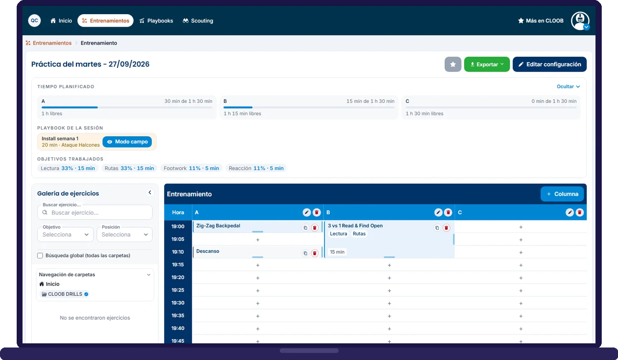Open the Posición dropdown filter
Viewport: 618px width, 360px height.
pos(124,235)
